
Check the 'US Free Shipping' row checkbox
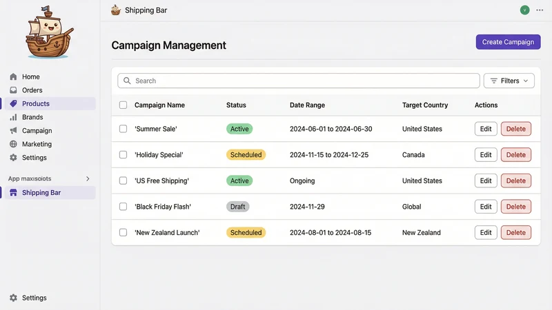[x=123, y=180]
